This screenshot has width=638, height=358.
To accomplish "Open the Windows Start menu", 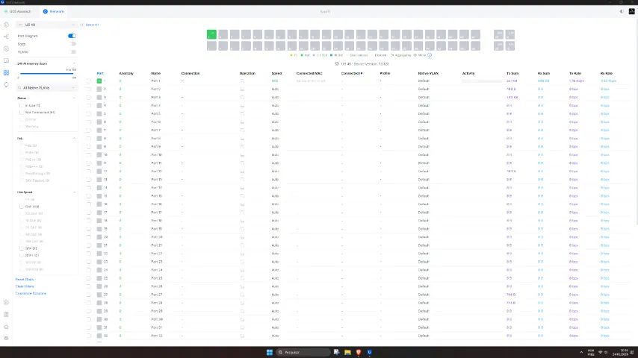I will tap(269, 351).
